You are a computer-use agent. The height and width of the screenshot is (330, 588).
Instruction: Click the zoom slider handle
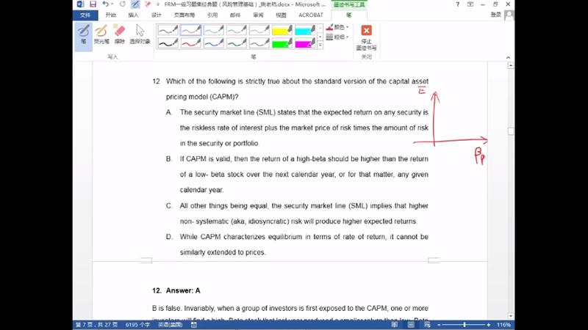465,325
